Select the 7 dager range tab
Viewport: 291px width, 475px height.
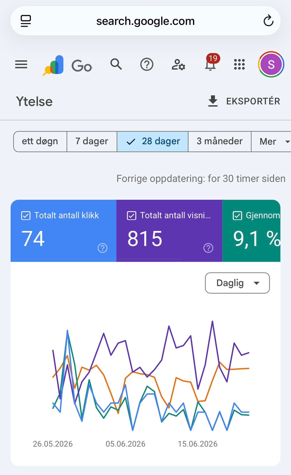(92, 141)
